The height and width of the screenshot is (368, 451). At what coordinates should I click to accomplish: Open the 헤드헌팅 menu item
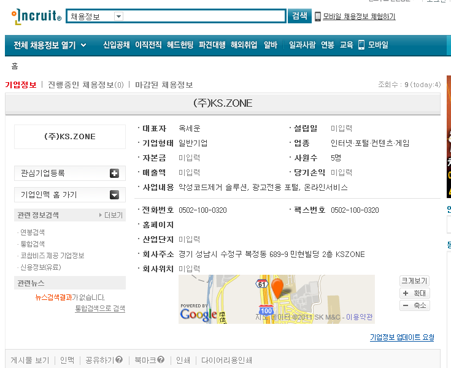point(180,45)
